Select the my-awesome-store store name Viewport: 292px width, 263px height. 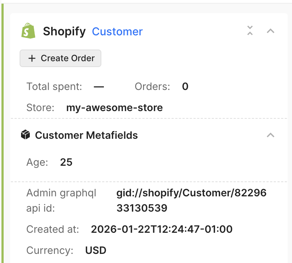coord(114,108)
